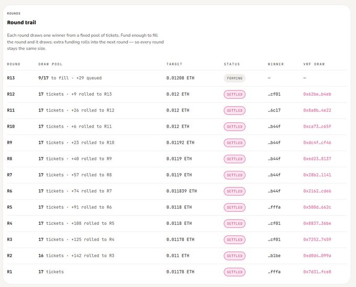Click winner …b44f in row R10
356x287 pixels.
(x=274, y=127)
